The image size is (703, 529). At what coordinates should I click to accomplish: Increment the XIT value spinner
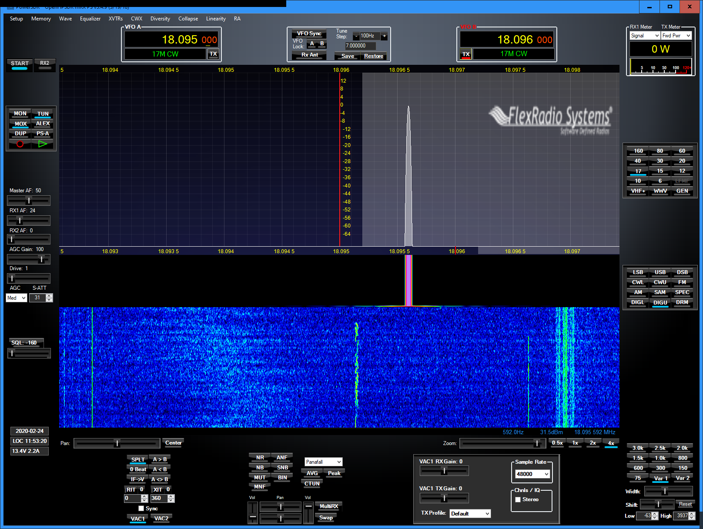tap(171, 496)
